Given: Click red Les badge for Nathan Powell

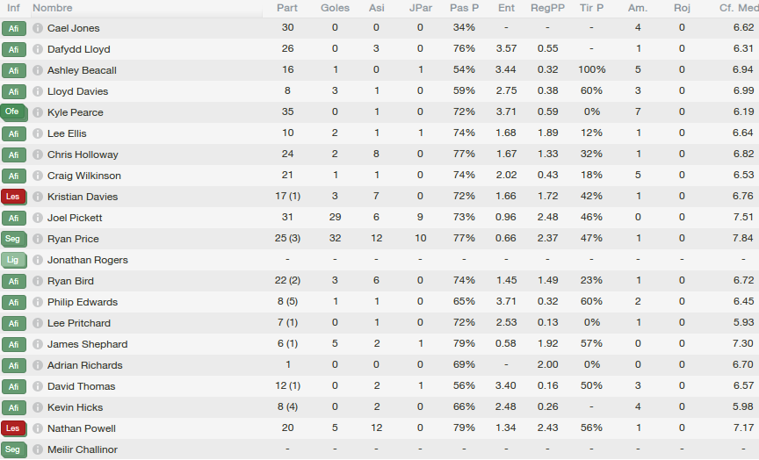Looking at the screenshot, I should pyautogui.click(x=13, y=428).
